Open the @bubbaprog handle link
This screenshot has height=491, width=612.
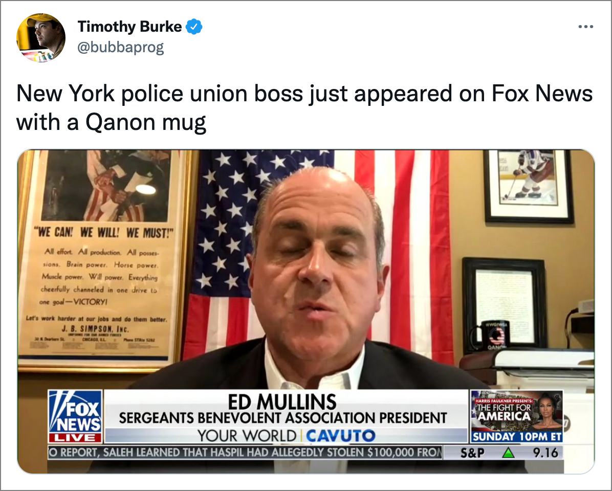[x=121, y=47]
